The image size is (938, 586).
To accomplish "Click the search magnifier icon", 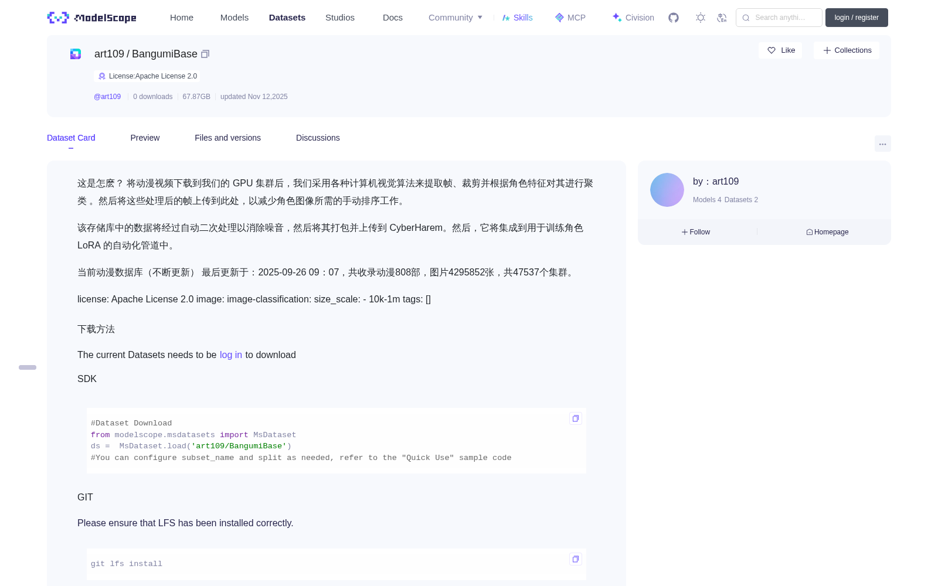I will click(x=746, y=18).
